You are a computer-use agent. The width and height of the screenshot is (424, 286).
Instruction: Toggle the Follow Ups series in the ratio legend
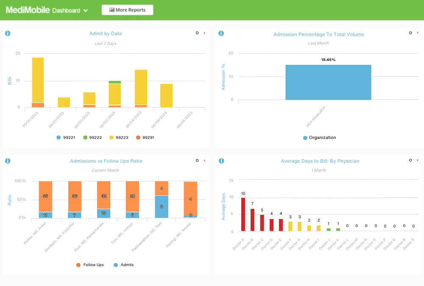point(90,264)
